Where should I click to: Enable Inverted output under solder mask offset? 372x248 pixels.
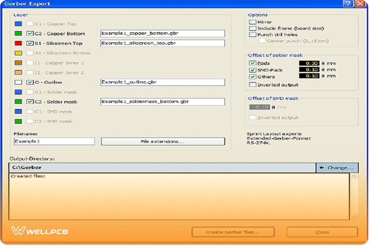click(x=253, y=85)
